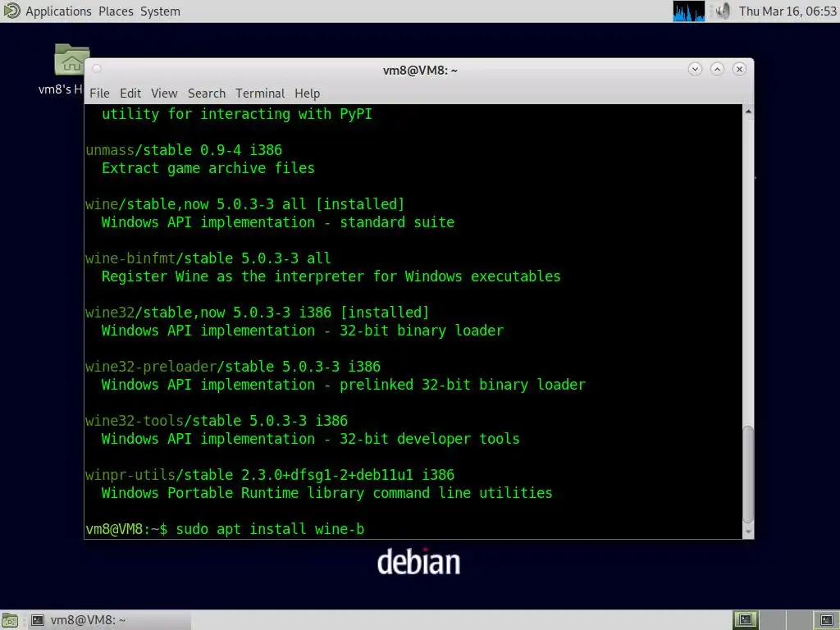
Task: Click the terminal scrollbar down arrow
Action: pyautogui.click(x=748, y=532)
